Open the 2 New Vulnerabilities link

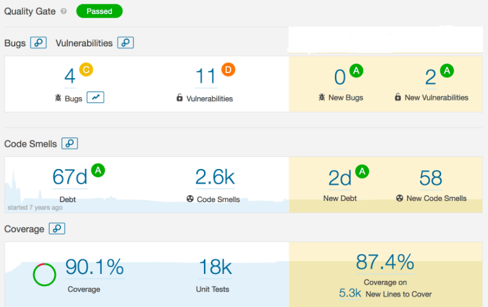431,77
